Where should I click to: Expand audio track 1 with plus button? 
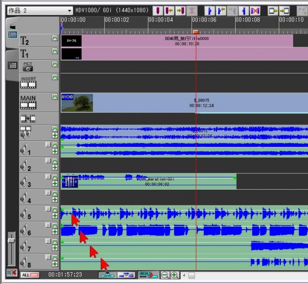(x=55, y=151)
